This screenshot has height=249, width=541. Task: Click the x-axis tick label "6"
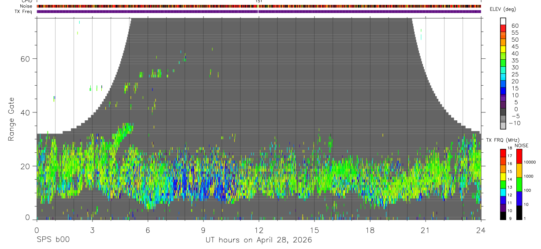point(148,230)
